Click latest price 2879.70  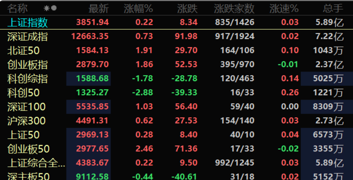click(92, 64)
